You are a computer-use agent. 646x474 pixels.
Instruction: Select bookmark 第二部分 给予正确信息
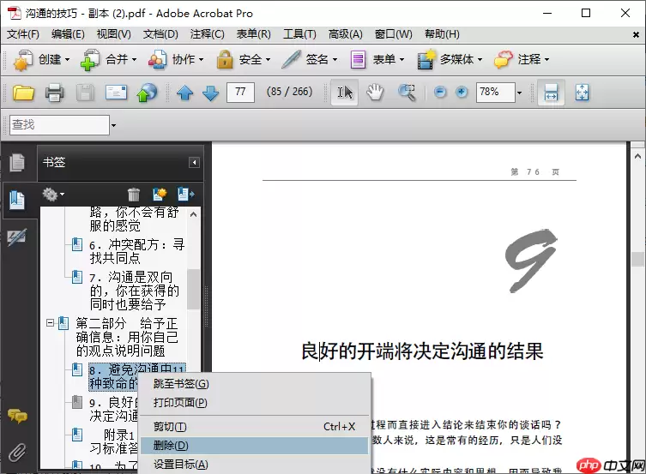[x=127, y=337]
